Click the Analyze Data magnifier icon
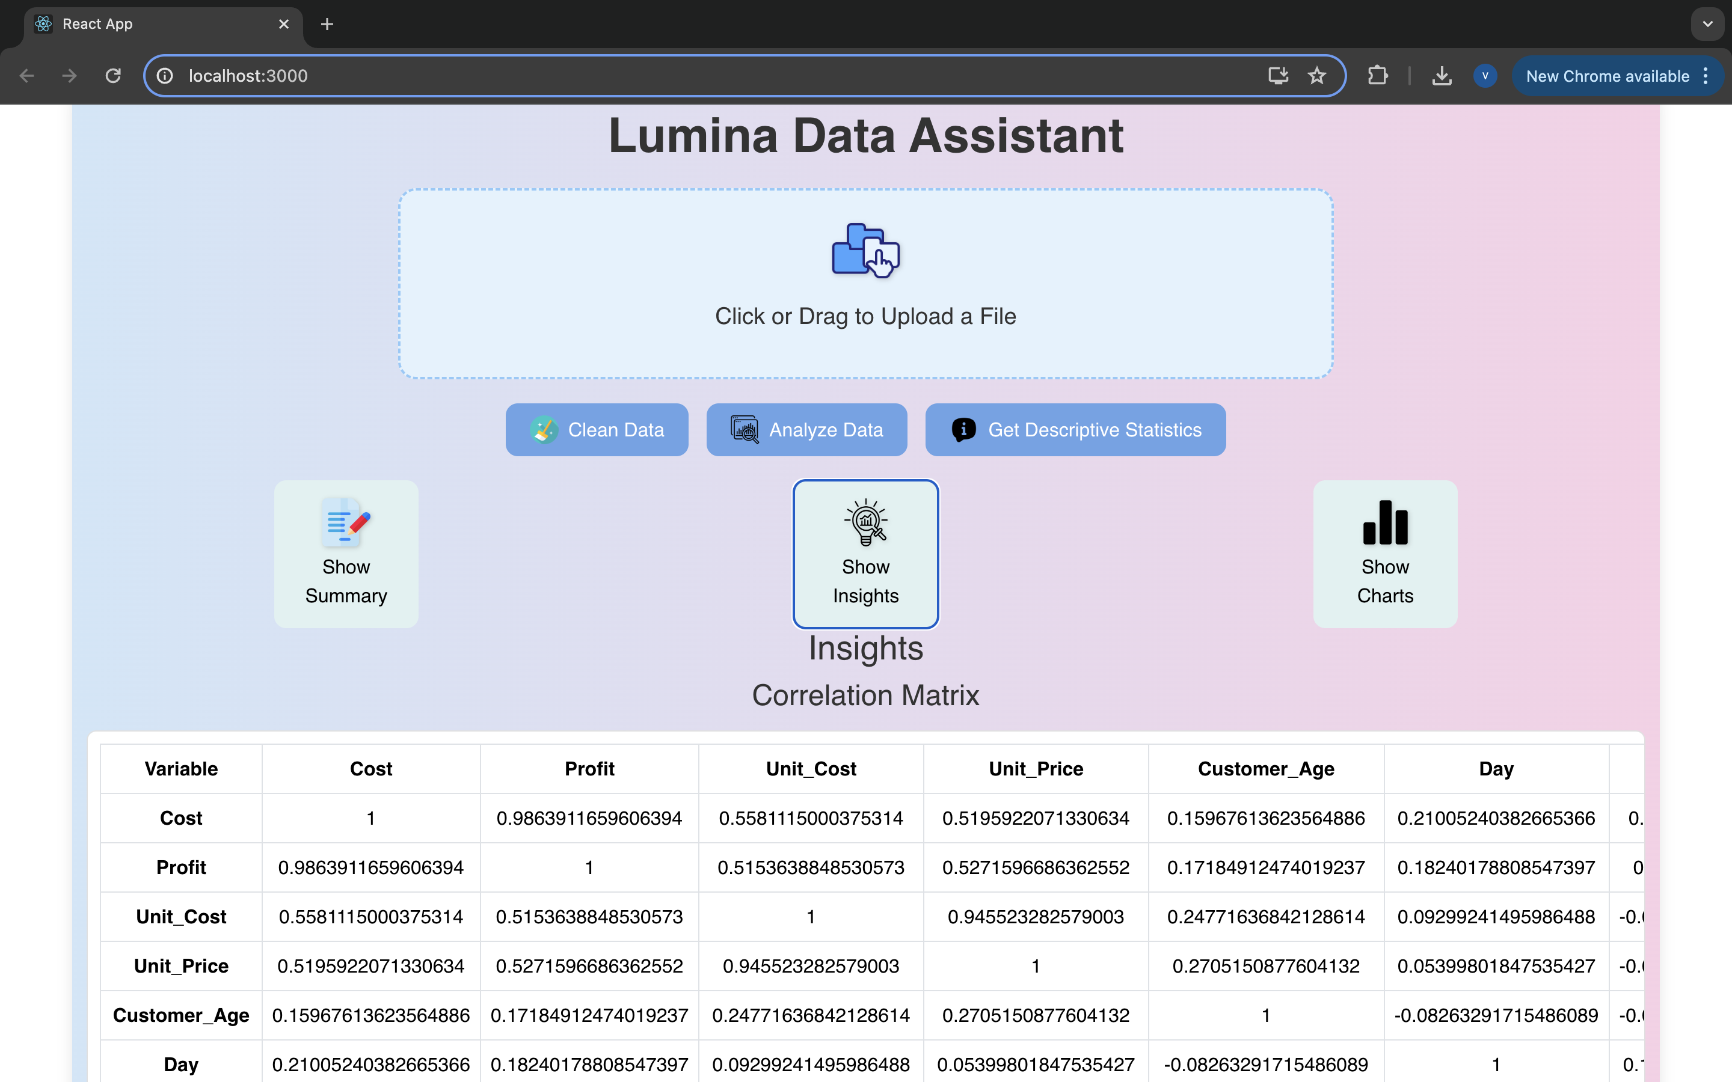Image resolution: width=1732 pixels, height=1082 pixels. [x=745, y=430]
